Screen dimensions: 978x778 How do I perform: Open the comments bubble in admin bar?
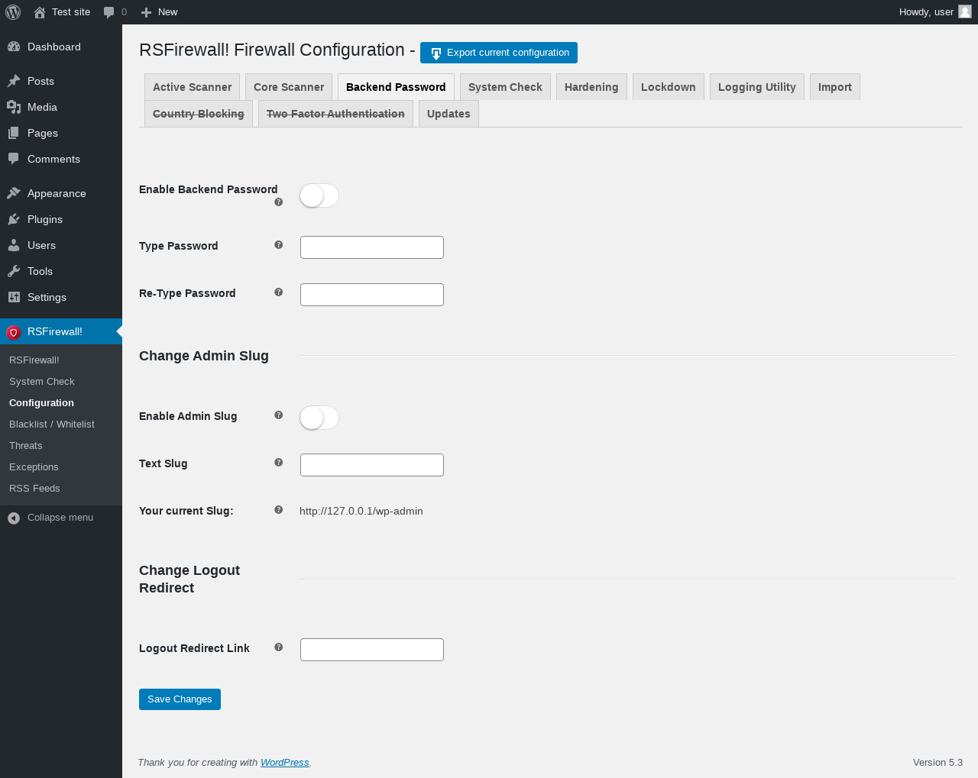tap(109, 12)
